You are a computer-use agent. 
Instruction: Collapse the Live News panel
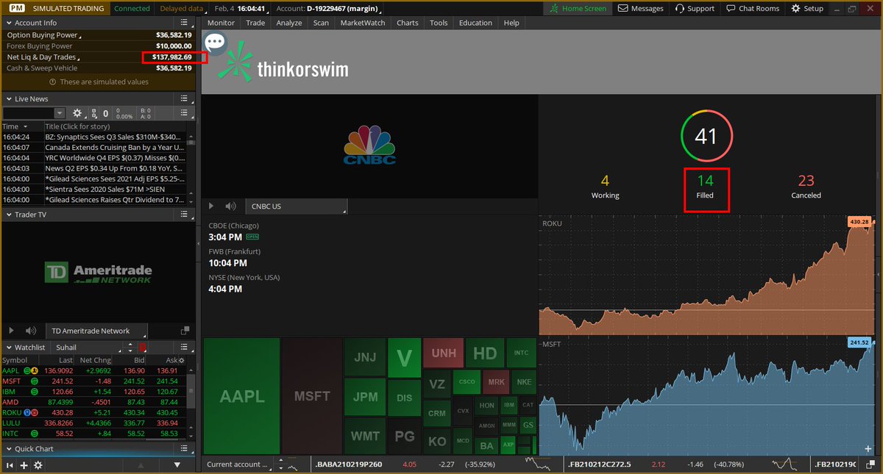coord(8,98)
